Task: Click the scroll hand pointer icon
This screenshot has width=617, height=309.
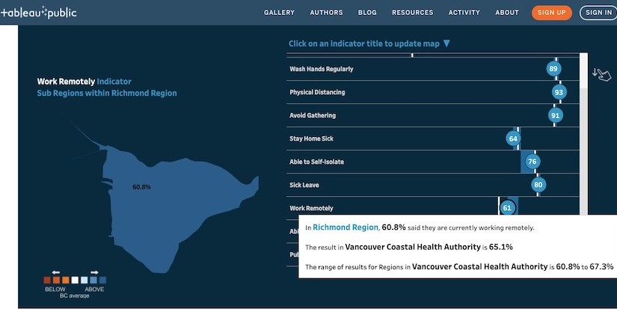Action: [x=600, y=73]
